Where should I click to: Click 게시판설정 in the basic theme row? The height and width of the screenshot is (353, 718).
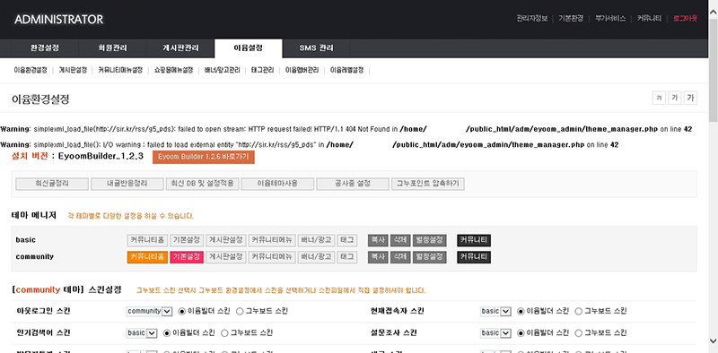click(226, 240)
